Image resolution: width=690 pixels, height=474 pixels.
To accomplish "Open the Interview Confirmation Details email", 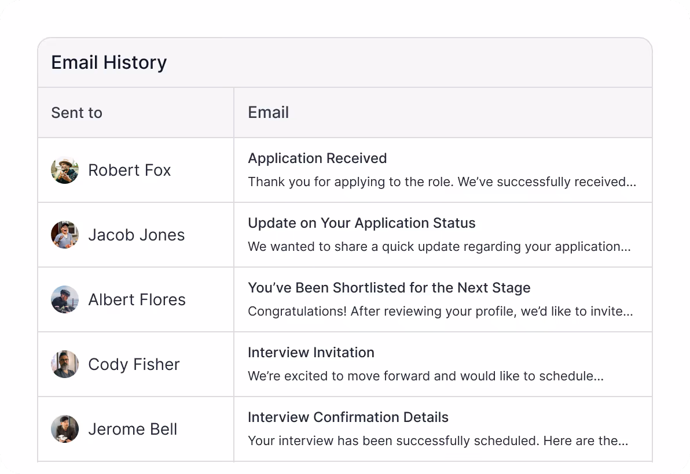I will [x=348, y=417].
